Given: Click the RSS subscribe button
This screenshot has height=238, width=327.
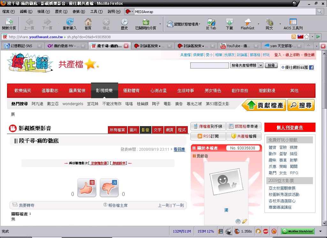Looking at the screenshot, I should (208, 136).
